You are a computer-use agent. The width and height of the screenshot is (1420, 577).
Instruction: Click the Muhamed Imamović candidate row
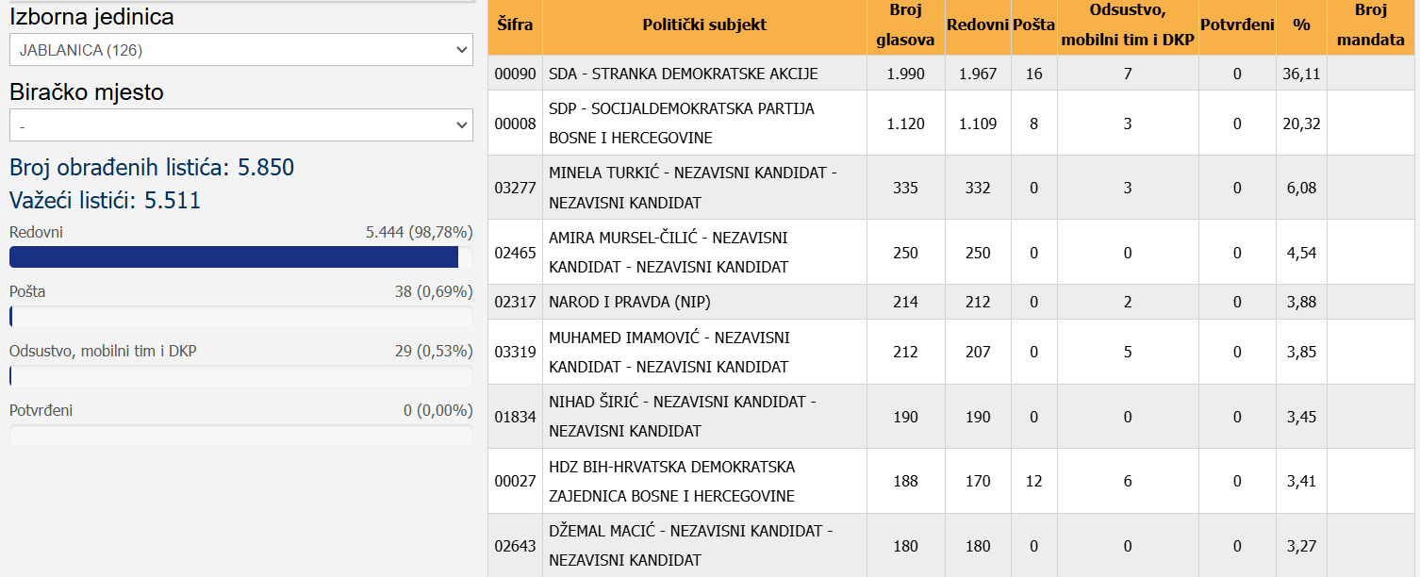pos(669,352)
